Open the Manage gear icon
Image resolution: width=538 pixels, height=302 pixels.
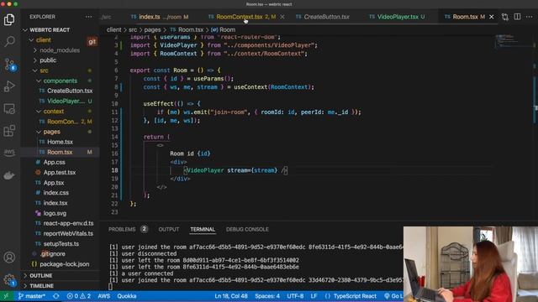coord(9,280)
